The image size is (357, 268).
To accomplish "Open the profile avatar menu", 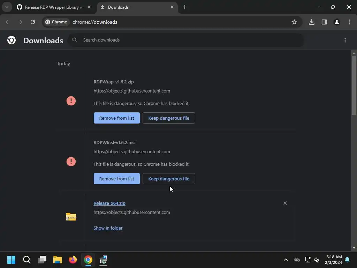I will [337, 22].
